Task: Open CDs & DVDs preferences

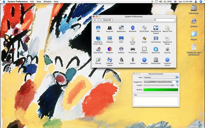Action: (x=144, y=29)
